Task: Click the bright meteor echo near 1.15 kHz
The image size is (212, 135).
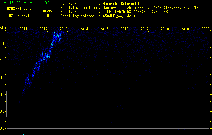Action: click(58, 36)
